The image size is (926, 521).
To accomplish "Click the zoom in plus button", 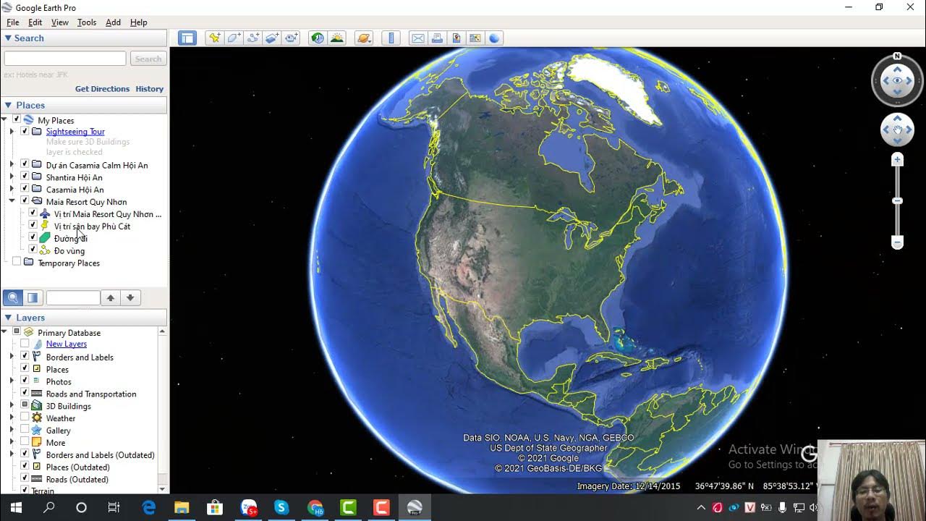I will point(897,159).
